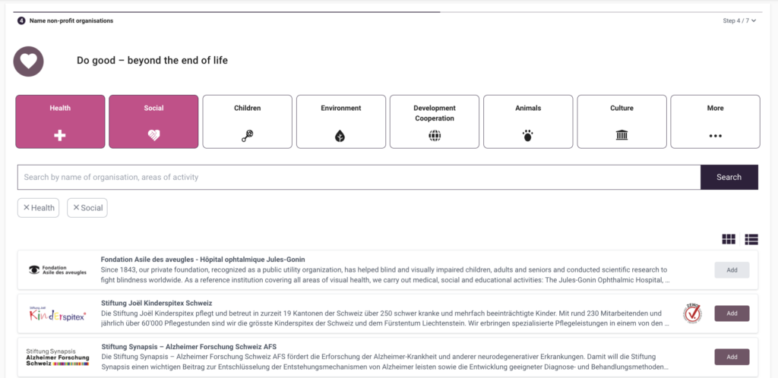778x378 pixels.
Task: Expand the Step 4 / 7 dropdown
Action: click(x=739, y=20)
